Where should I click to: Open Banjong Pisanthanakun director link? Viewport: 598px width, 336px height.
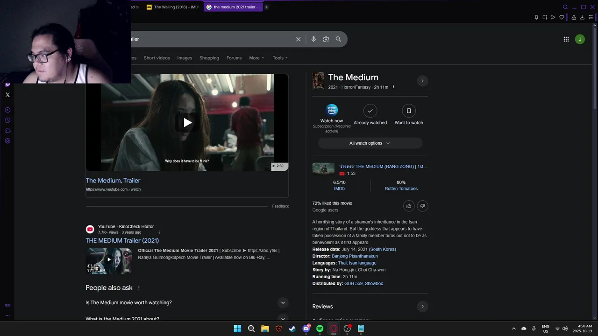point(355,256)
